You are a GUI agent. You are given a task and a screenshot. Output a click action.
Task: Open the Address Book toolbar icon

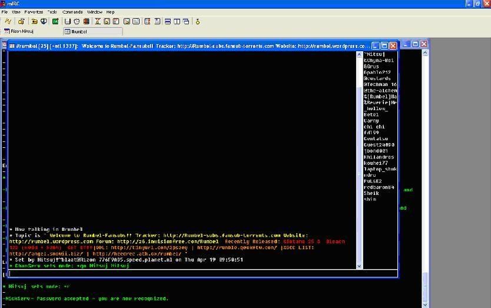pyautogui.click(x=67, y=21)
